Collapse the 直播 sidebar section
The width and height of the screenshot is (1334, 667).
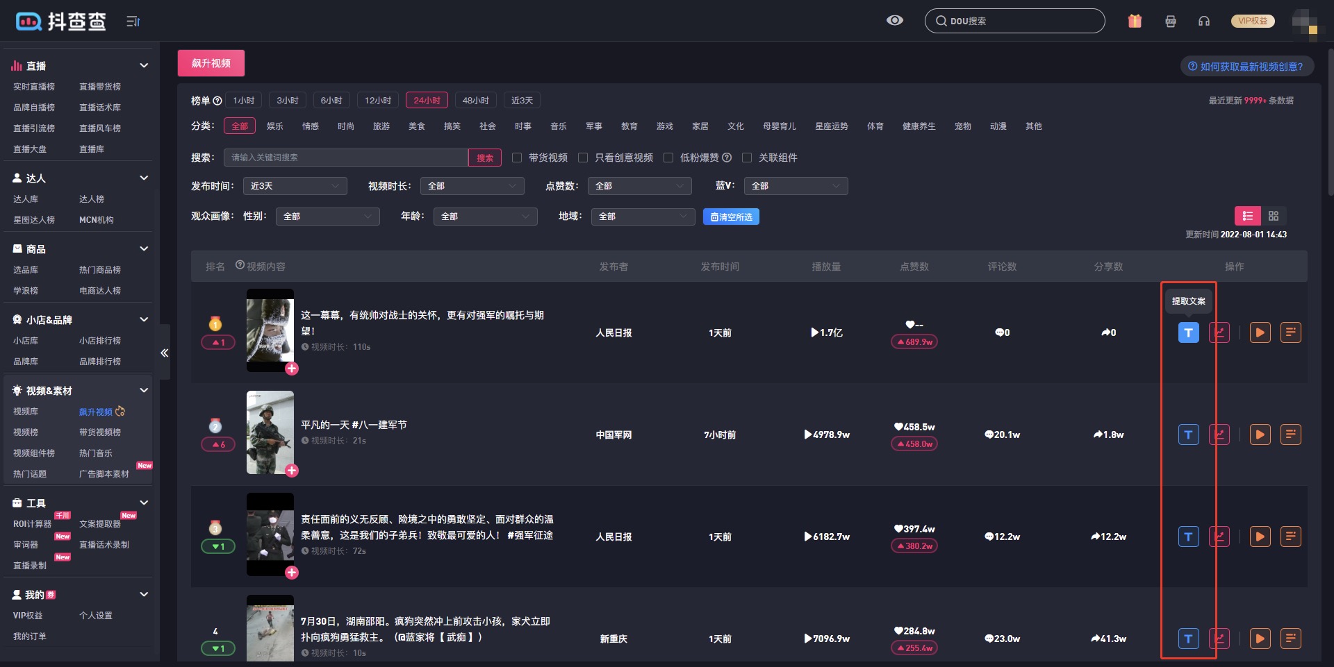click(144, 65)
